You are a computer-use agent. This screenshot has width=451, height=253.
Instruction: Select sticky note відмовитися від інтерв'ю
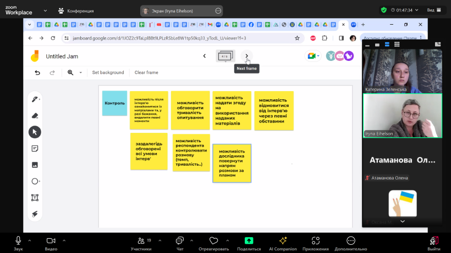click(274, 110)
